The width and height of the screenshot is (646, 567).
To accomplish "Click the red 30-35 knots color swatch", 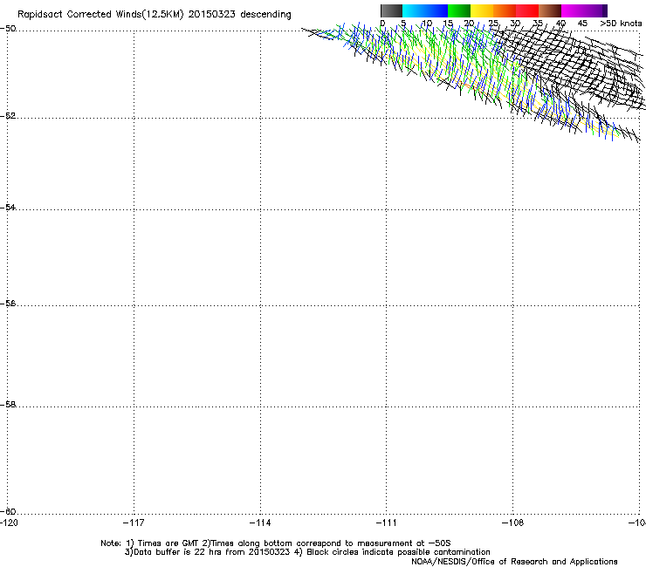I will point(527,10).
